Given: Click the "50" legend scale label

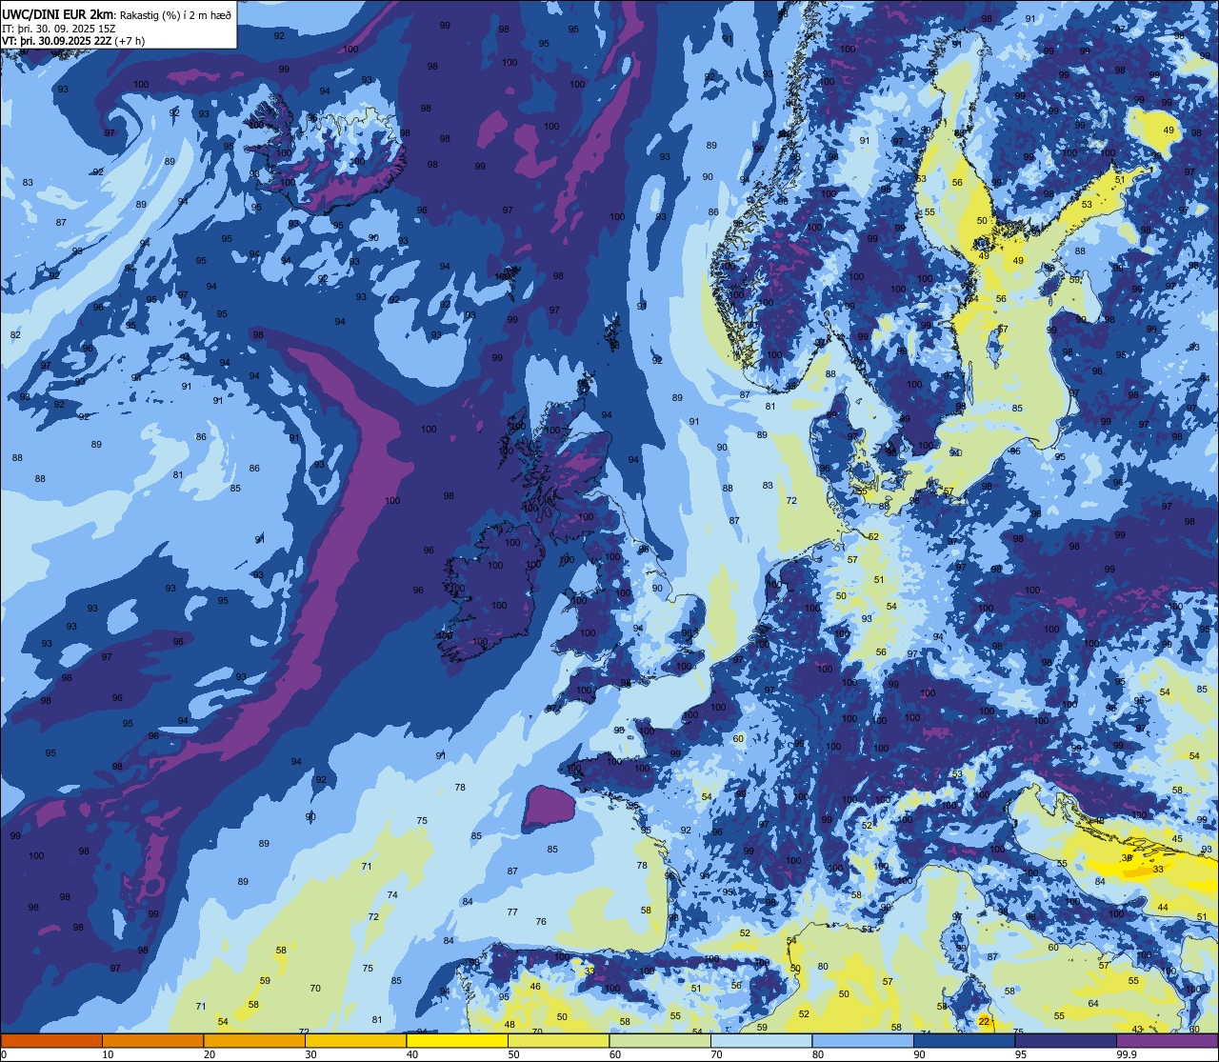Looking at the screenshot, I should [x=513, y=1054].
